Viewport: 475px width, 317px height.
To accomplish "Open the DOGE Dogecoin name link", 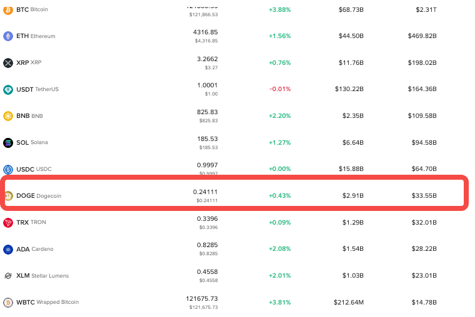I will tap(39, 196).
